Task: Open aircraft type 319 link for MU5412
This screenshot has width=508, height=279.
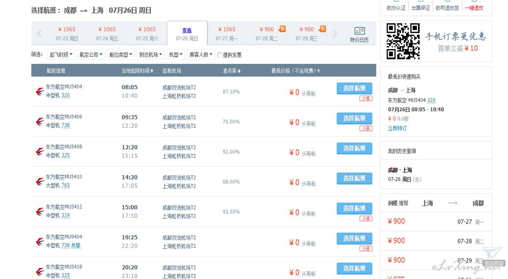Action: point(65,216)
